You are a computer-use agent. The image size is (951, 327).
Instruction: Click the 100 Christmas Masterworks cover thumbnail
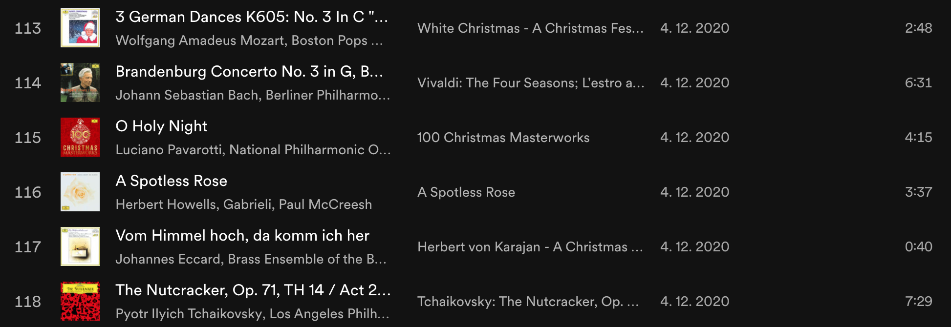pyautogui.click(x=80, y=137)
